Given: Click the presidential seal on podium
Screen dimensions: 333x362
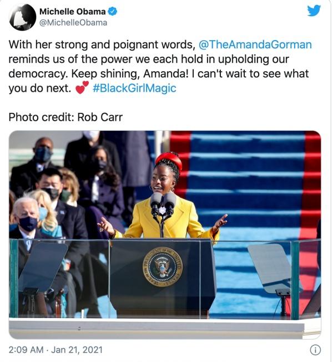Looking at the screenshot, I should [163, 267].
